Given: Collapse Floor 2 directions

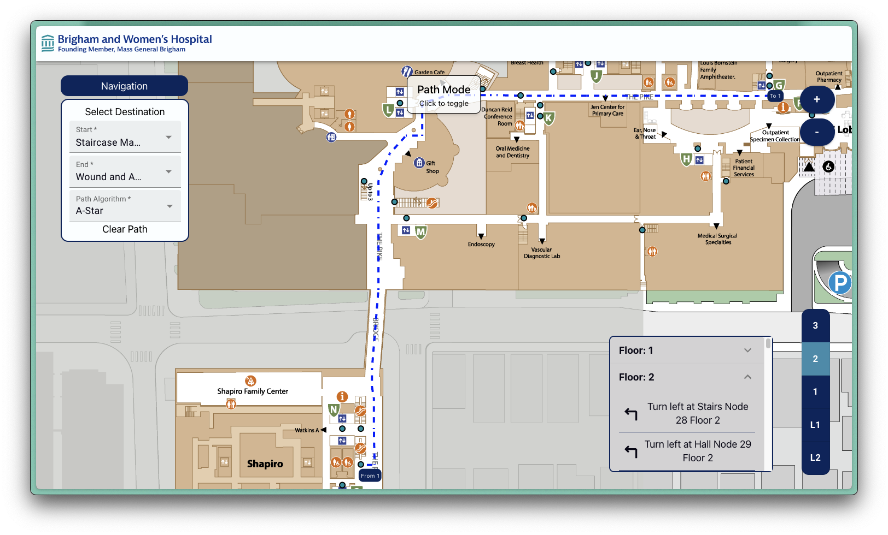Looking at the screenshot, I should pos(685,377).
